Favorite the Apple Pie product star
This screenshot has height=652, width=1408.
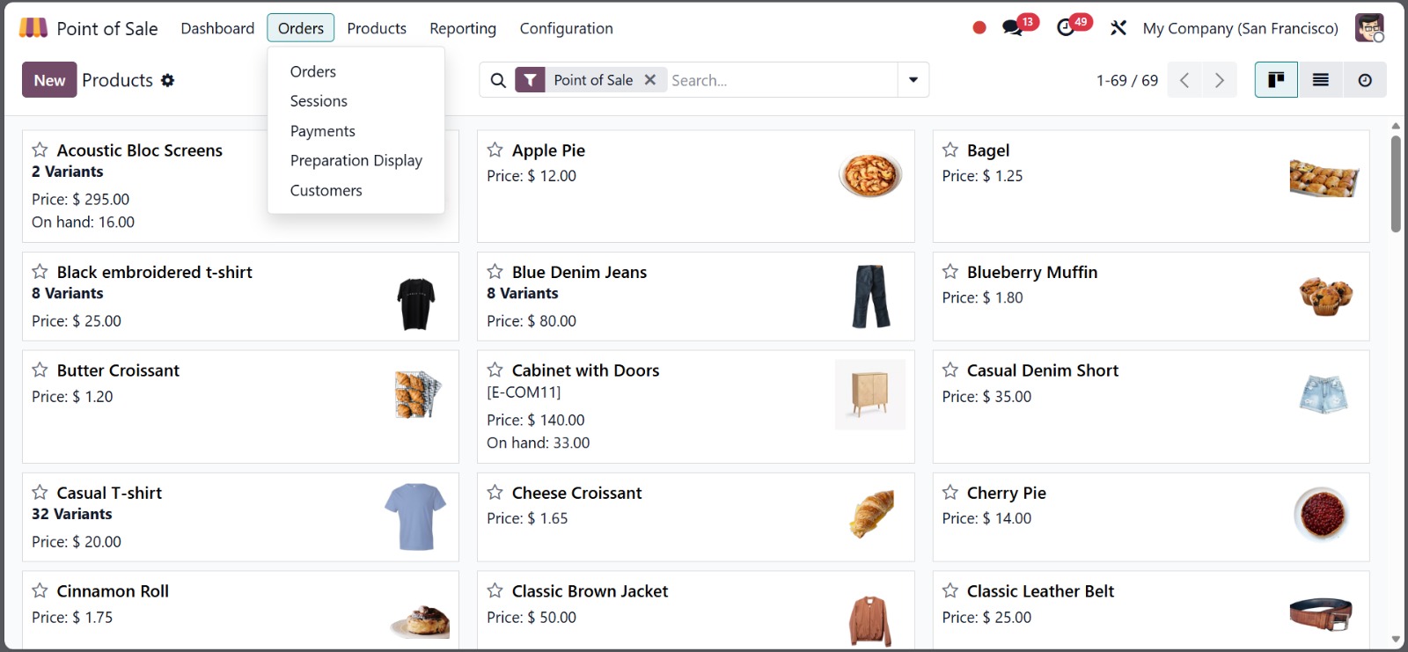click(x=495, y=150)
